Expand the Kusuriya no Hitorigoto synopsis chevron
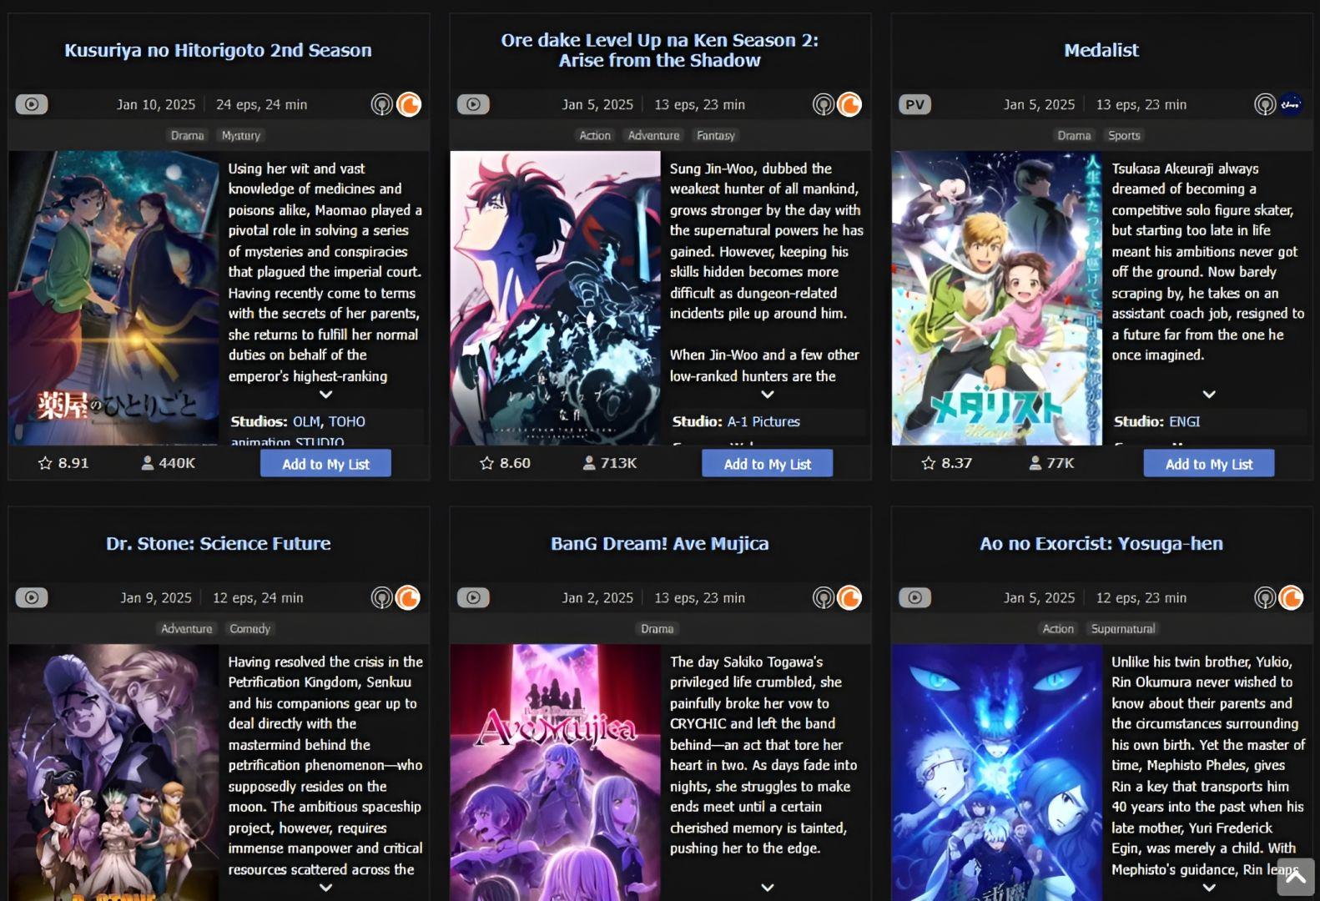1320x901 pixels. [x=326, y=395]
